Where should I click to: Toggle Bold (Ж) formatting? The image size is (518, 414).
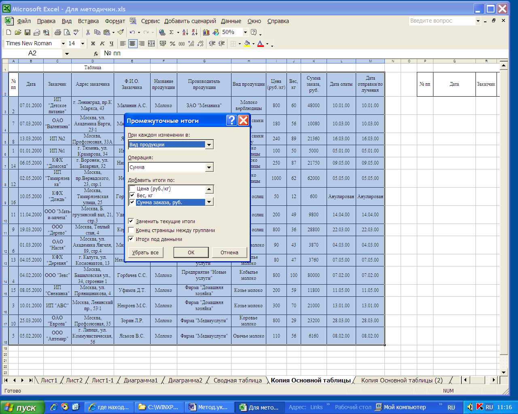coord(93,44)
